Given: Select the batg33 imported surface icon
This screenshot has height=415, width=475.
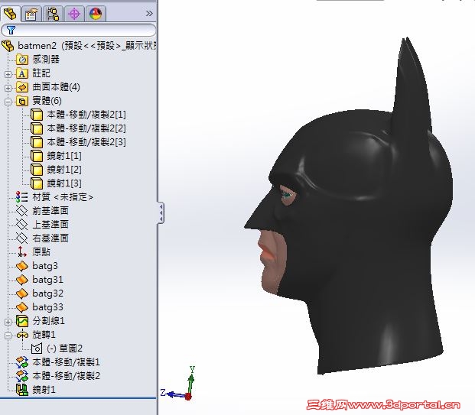Looking at the screenshot, I should coord(22,307).
